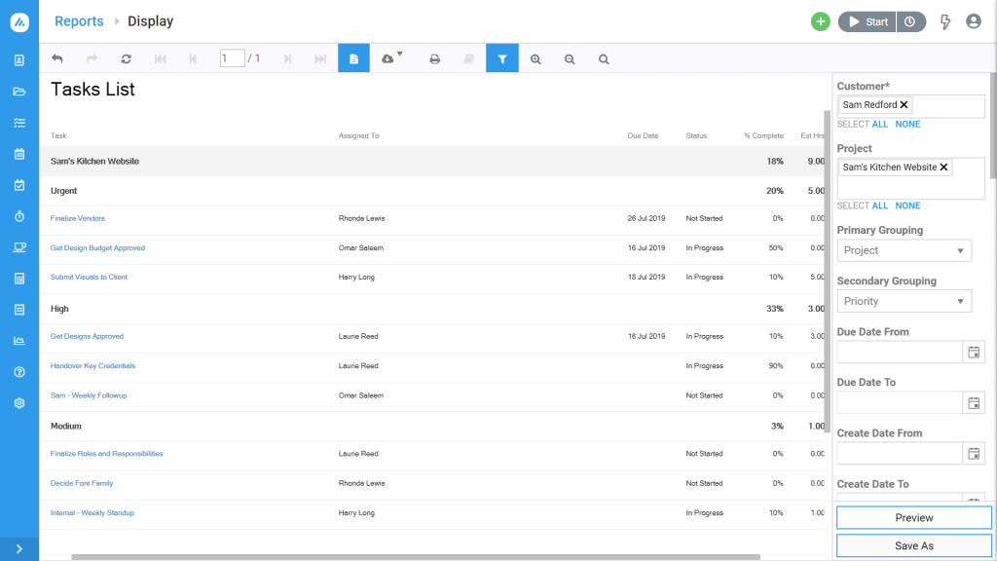Remove Sam Redford from Customer filter
997x561 pixels.
point(905,105)
